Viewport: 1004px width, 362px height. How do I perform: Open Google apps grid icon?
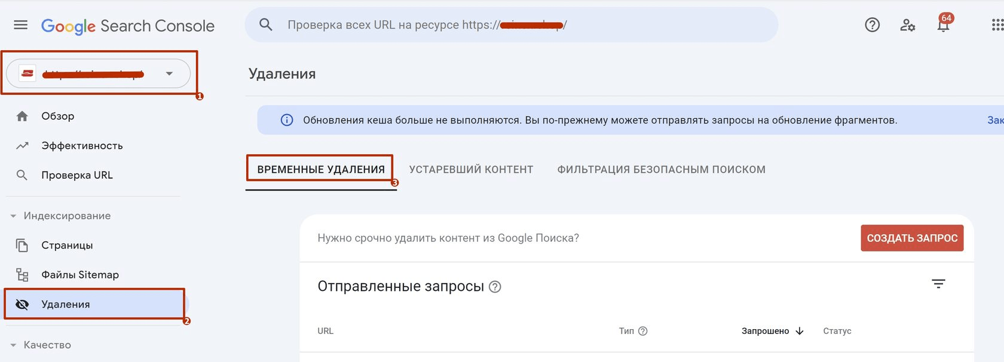[x=997, y=25]
